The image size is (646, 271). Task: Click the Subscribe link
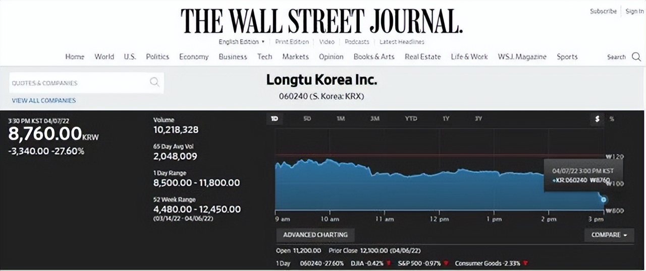point(603,11)
